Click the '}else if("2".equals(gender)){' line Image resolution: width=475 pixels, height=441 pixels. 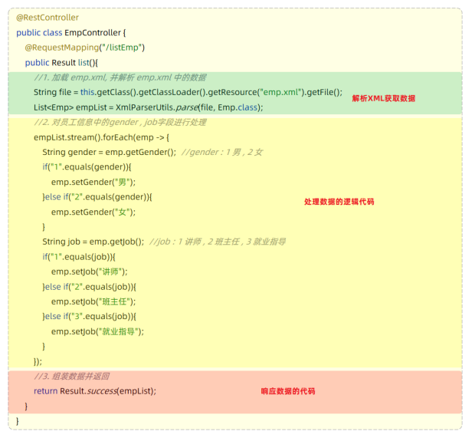97,197
